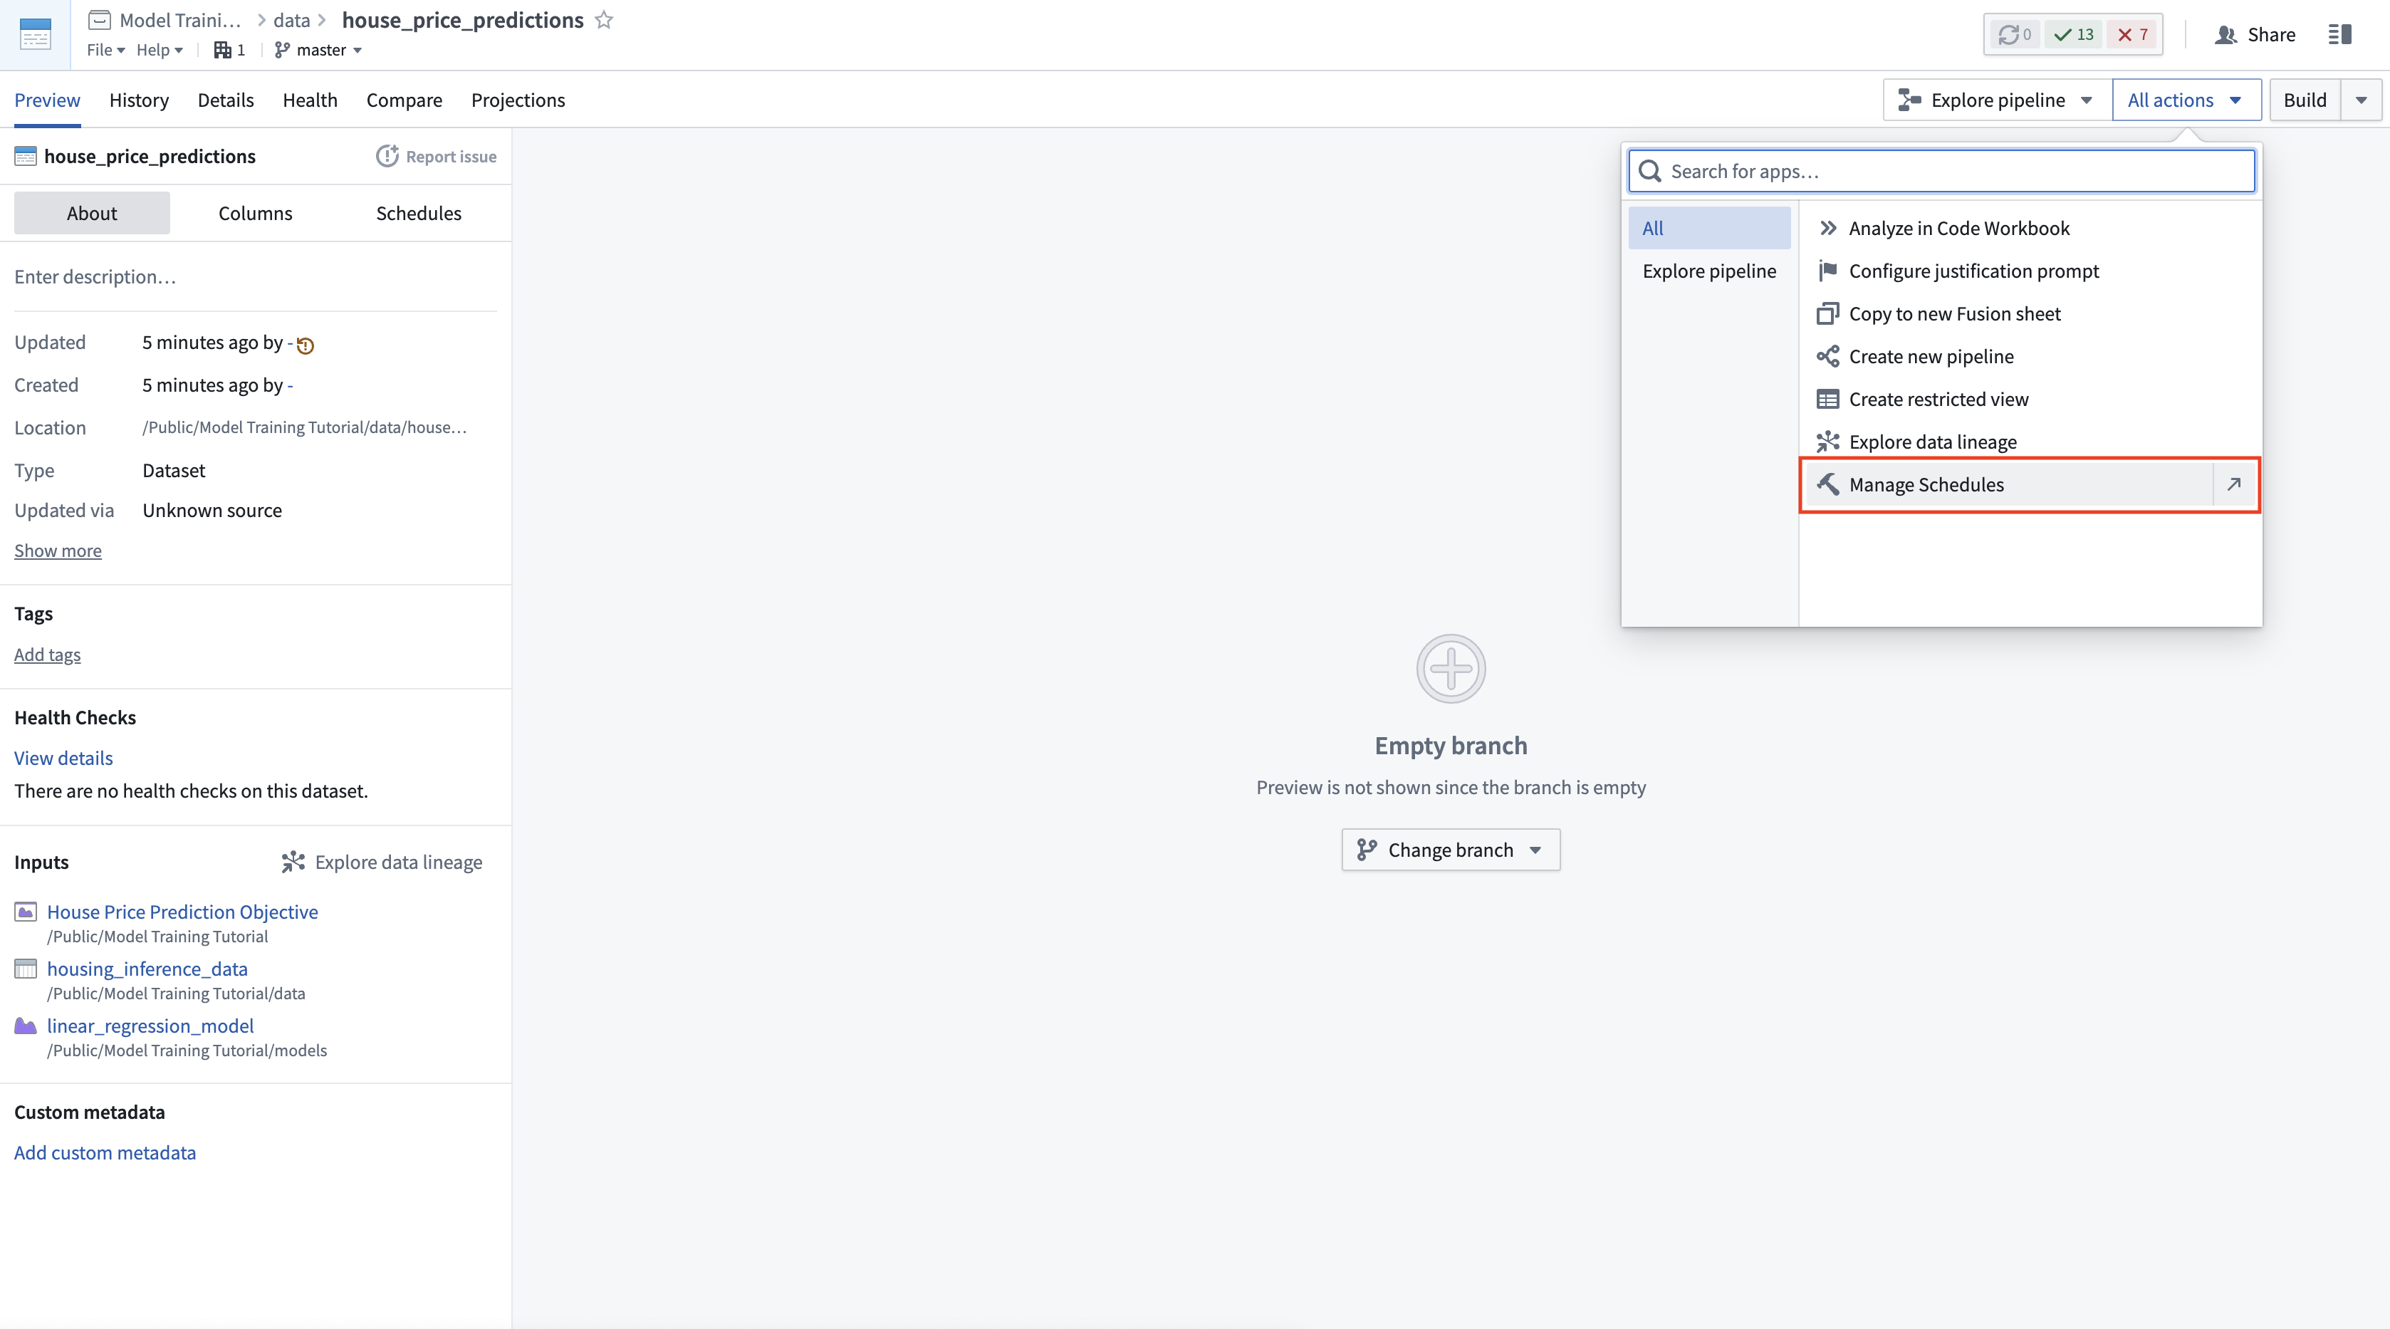
Task: Open the linear_regression_model input link
Action: pyautogui.click(x=150, y=1026)
